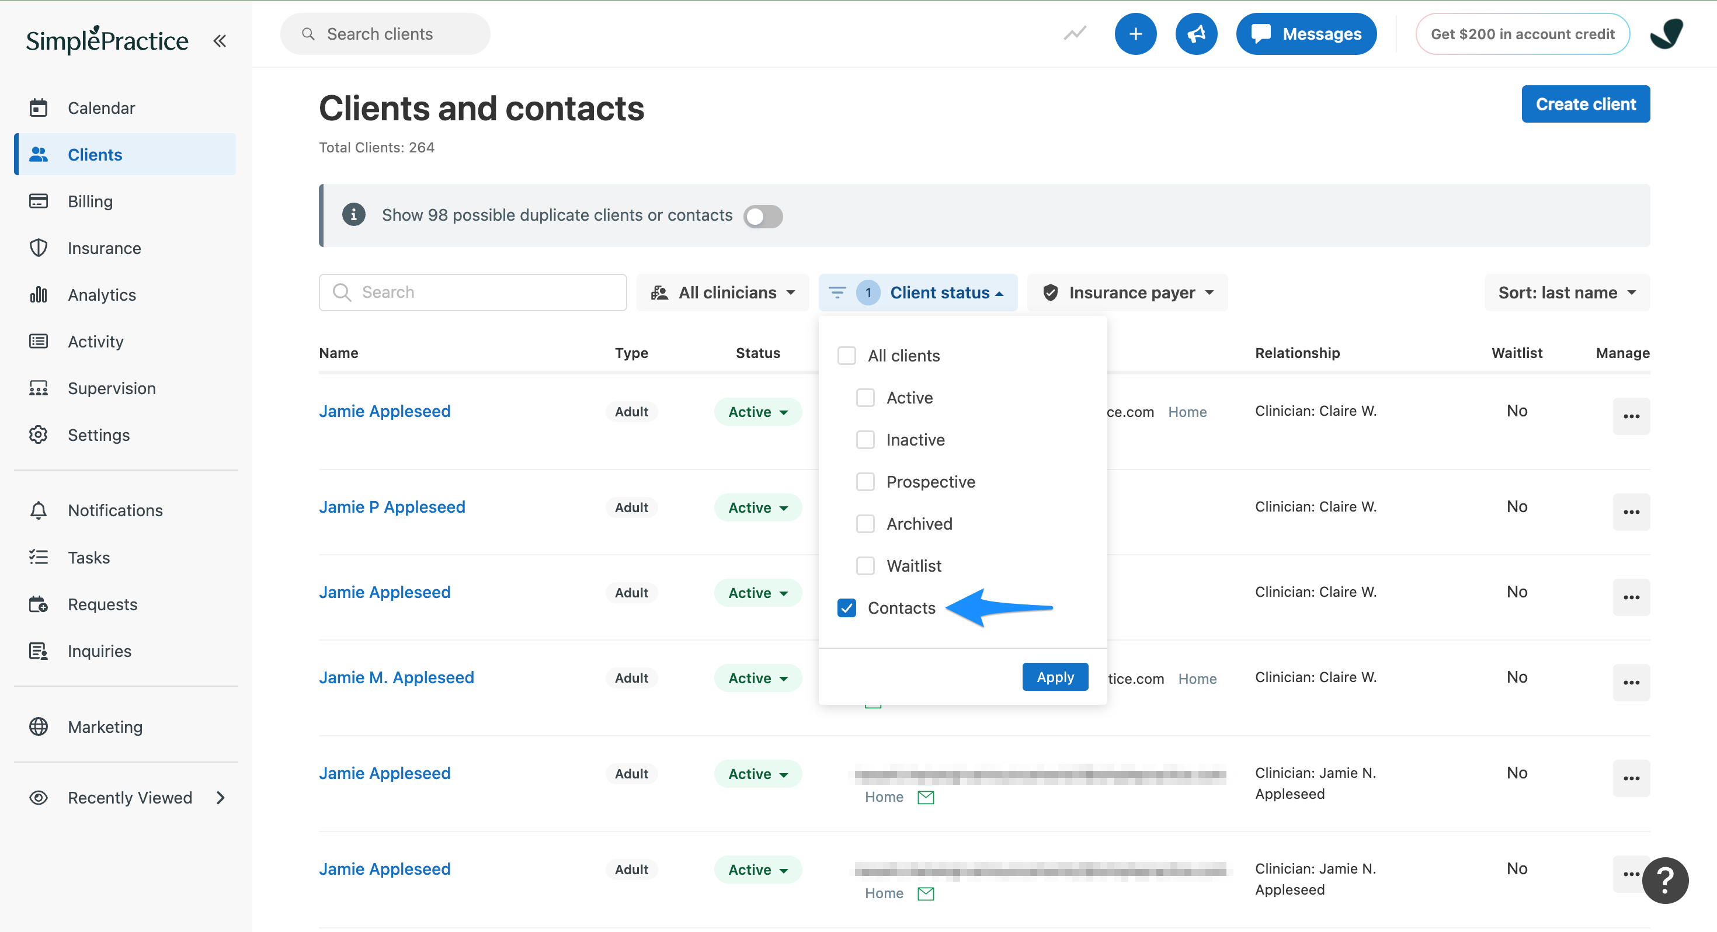The image size is (1717, 932).
Task: Click the analytics trend line icon in header
Action: pyautogui.click(x=1075, y=33)
